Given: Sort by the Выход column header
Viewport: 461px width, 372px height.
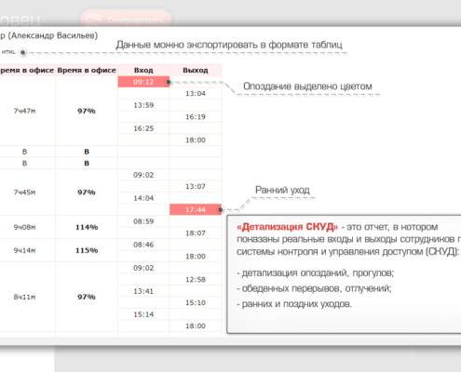Looking at the screenshot, I should pyautogui.click(x=196, y=71).
